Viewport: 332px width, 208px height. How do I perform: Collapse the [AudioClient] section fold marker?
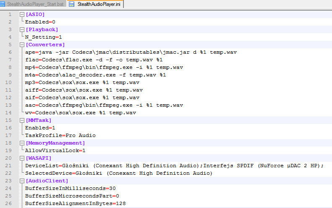[x=22, y=181]
